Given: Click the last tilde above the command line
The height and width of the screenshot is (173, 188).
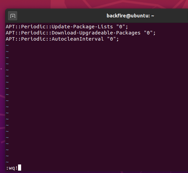Looking at the screenshot, I should click(7, 162).
